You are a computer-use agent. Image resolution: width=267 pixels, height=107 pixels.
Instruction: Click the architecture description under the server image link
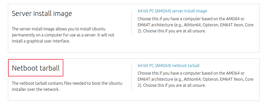(x=195, y=25)
